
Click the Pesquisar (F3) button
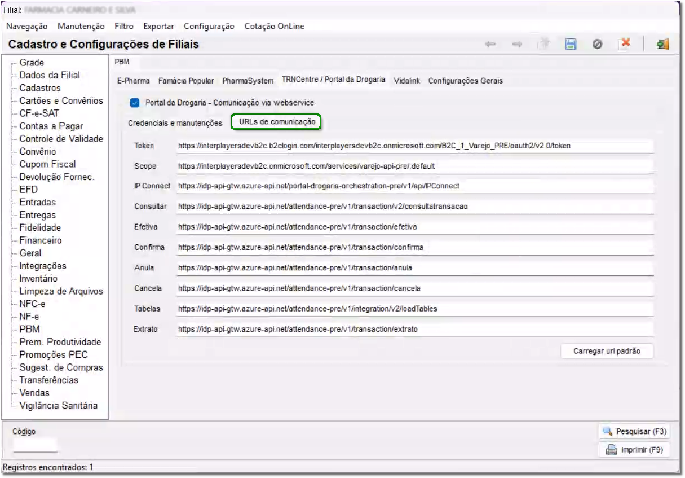[x=635, y=432]
